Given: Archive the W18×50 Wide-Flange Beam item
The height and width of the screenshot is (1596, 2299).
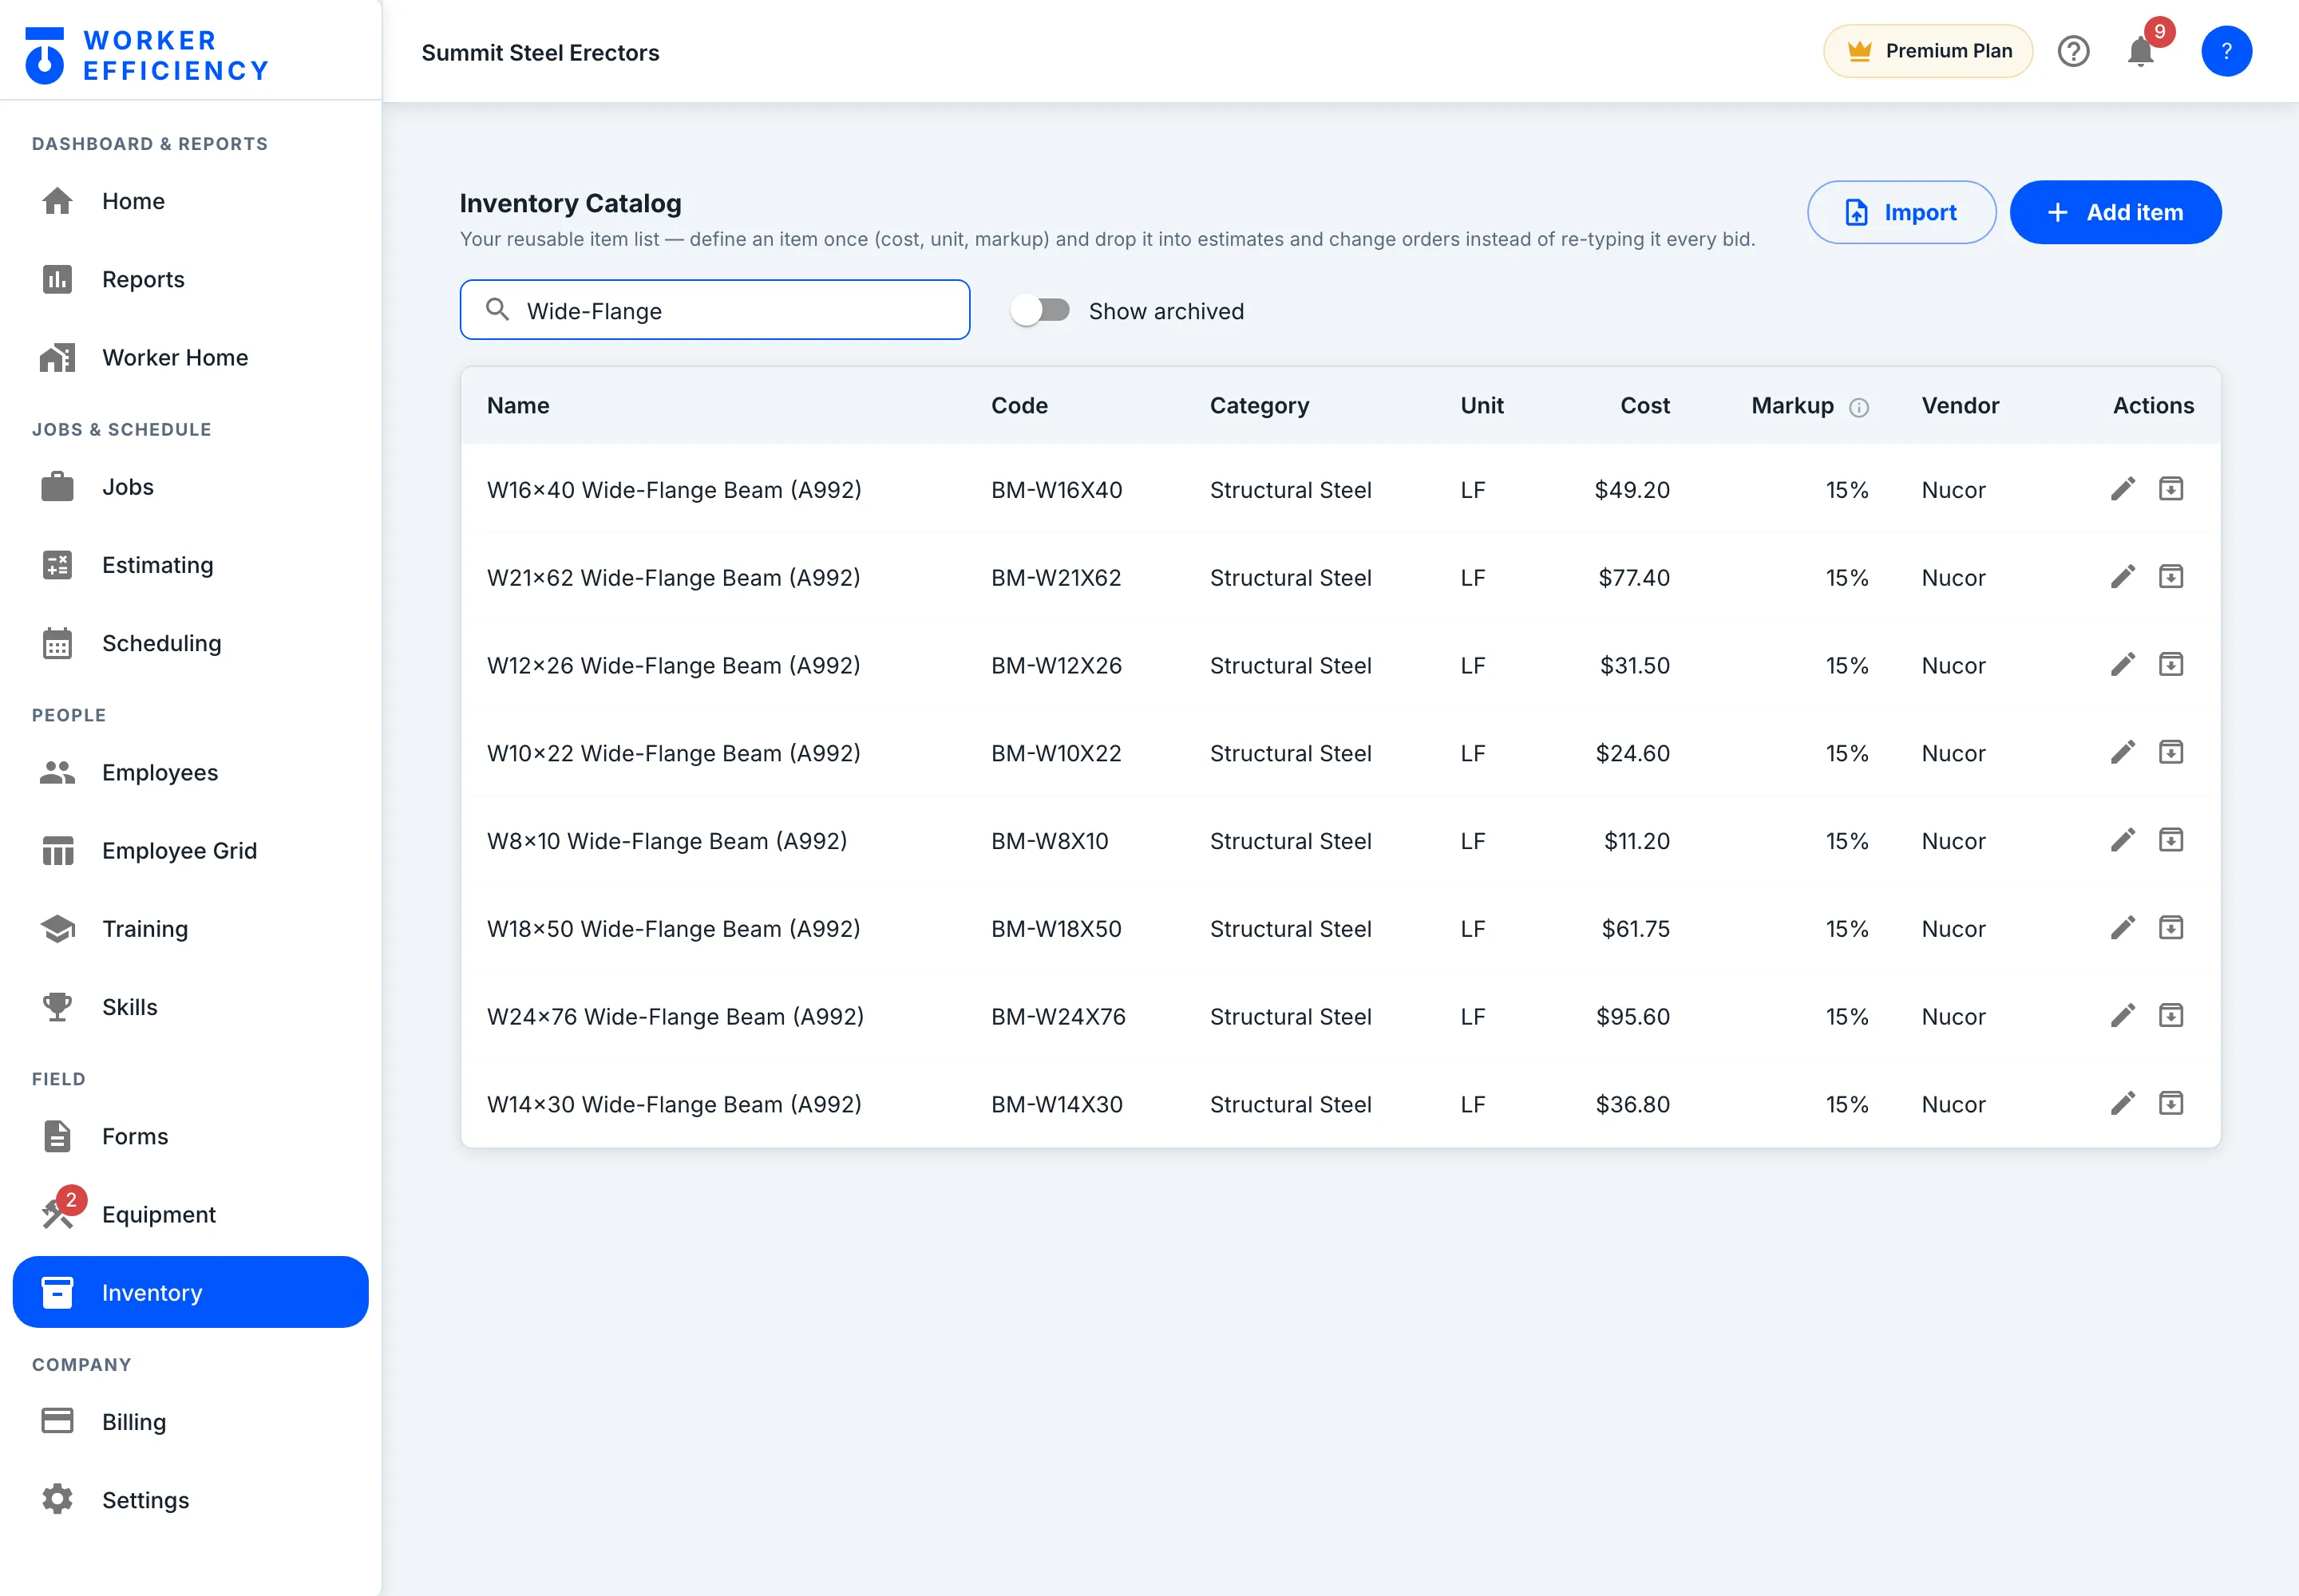Looking at the screenshot, I should [2171, 928].
